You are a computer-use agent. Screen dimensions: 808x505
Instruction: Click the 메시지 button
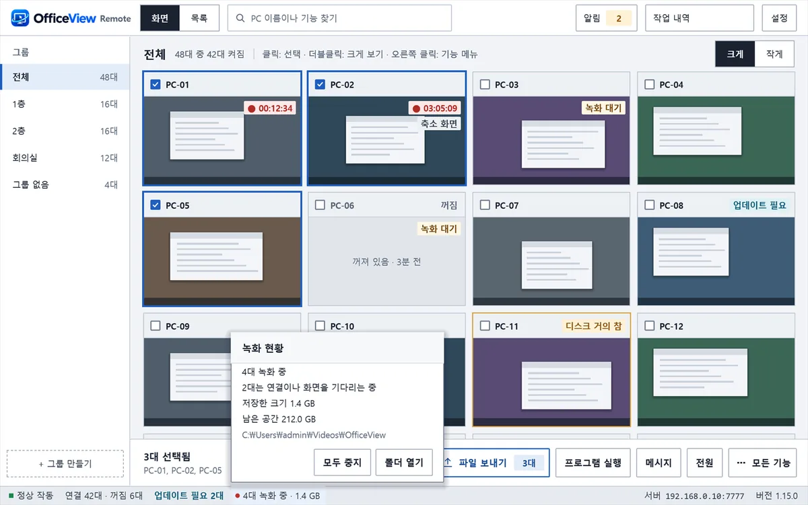[x=659, y=463]
